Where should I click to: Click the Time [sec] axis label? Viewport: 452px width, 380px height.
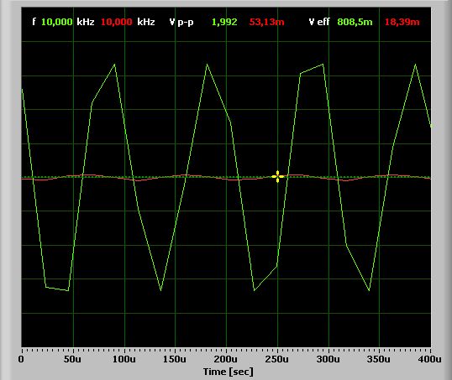pyautogui.click(x=228, y=372)
